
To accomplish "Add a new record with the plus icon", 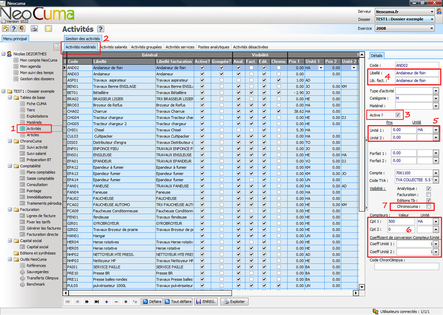I will pos(106,302).
